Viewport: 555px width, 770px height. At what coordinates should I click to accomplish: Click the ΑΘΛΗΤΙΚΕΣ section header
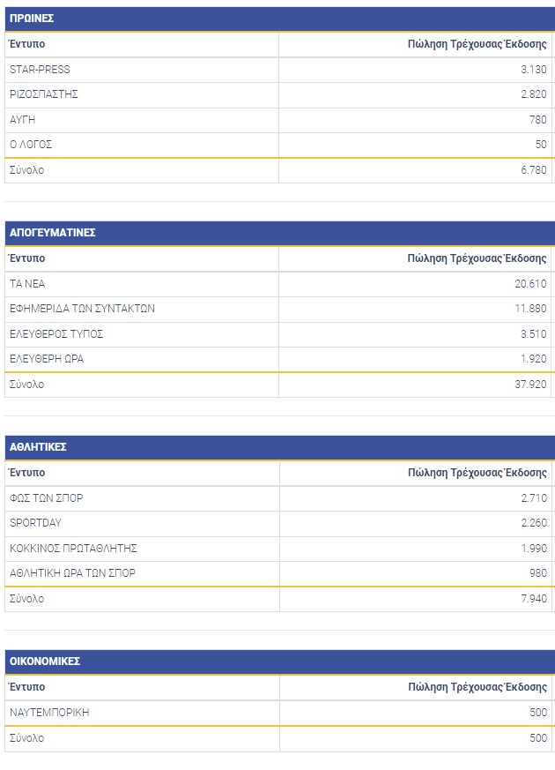point(38,447)
